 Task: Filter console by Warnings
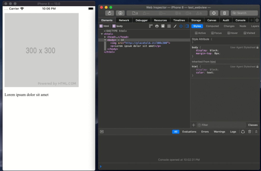coord(219,132)
